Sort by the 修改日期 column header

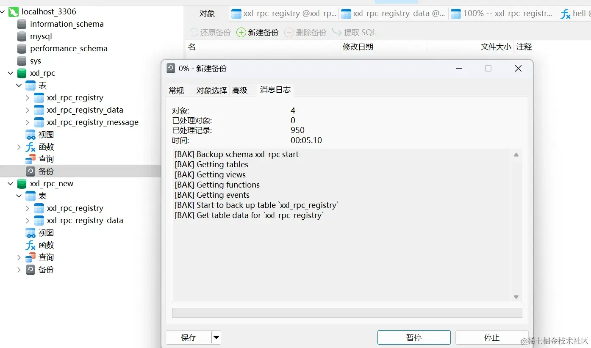point(383,47)
